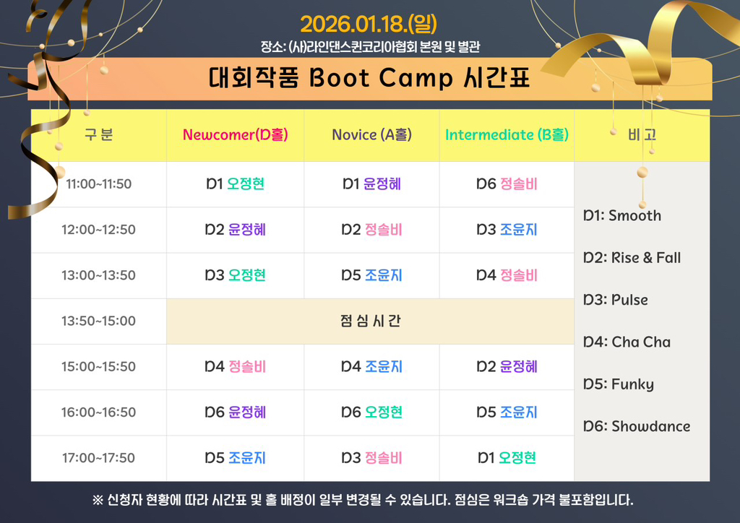The width and height of the screenshot is (740, 523).
Task: Choose Novice D5 조윤지 at 13:00
Action: click(x=371, y=275)
